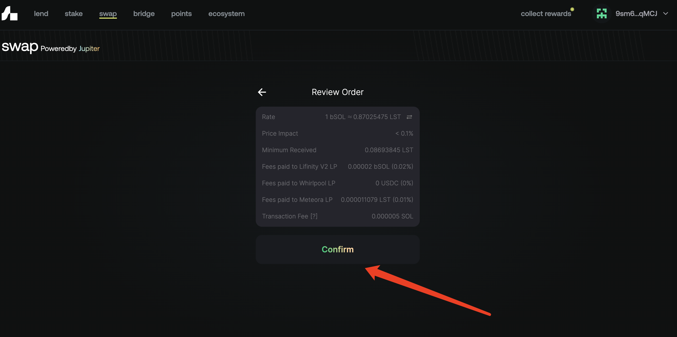Go to the stake page
Screen dimensions: 677x337
(x=74, y=14)
